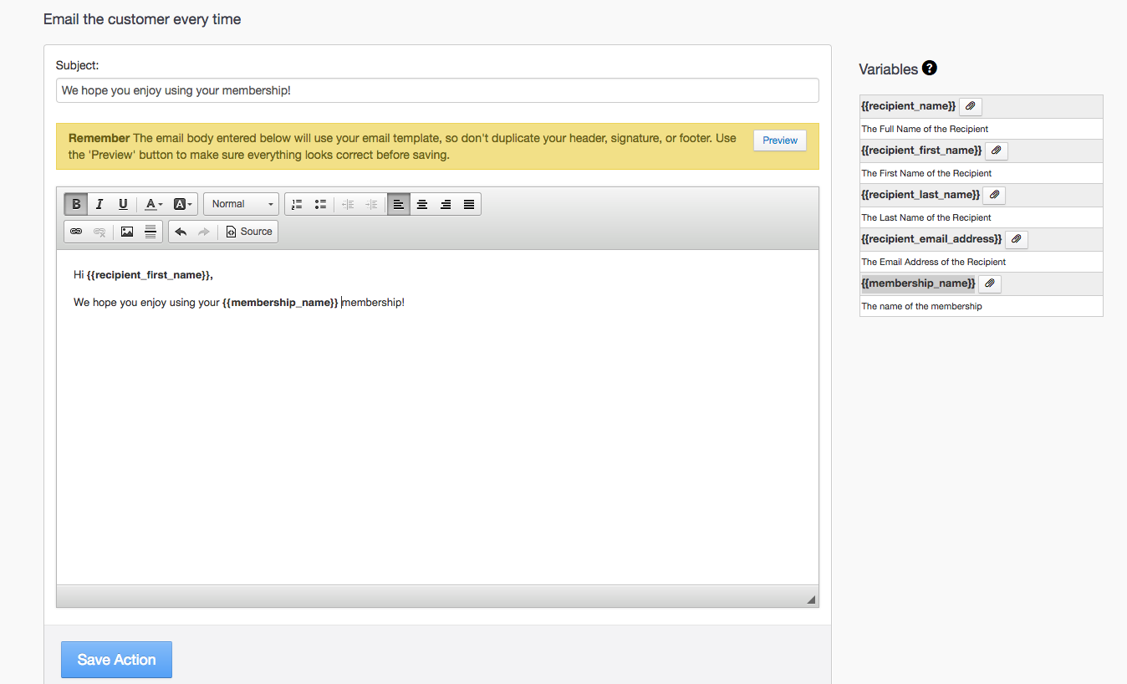This screenshot has width=1127, height=684.
Task: Click the insert image icon
Action: pyautogui.click(x=127, y=232)
